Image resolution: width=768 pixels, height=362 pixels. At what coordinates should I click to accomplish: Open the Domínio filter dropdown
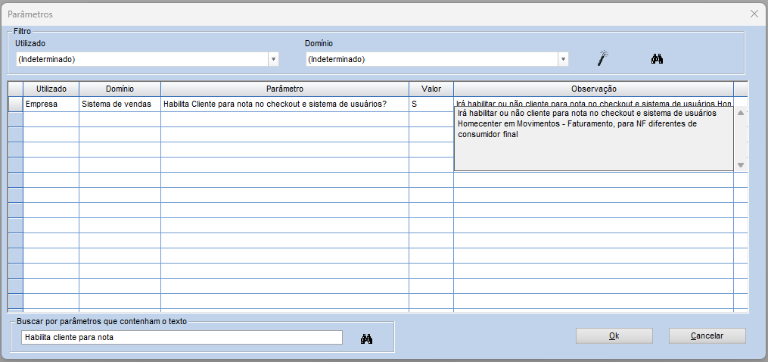pyautogui.click(x=563, y=59)
